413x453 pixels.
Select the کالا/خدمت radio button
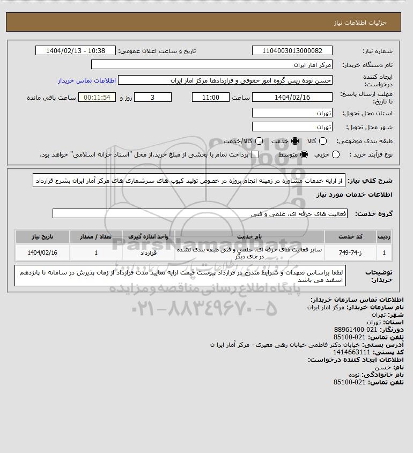[259, 141]
